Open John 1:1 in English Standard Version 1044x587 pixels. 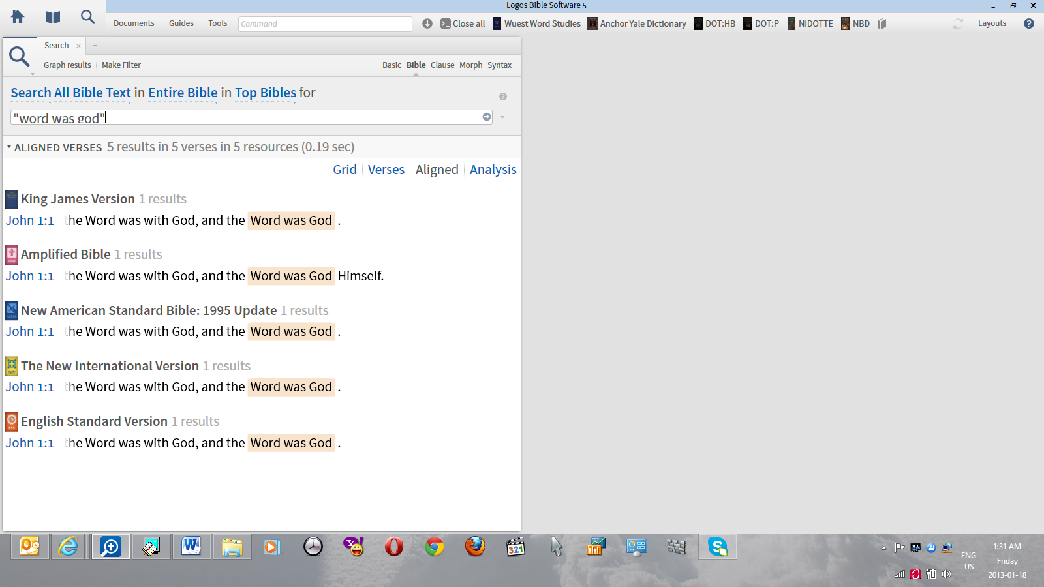30,443
